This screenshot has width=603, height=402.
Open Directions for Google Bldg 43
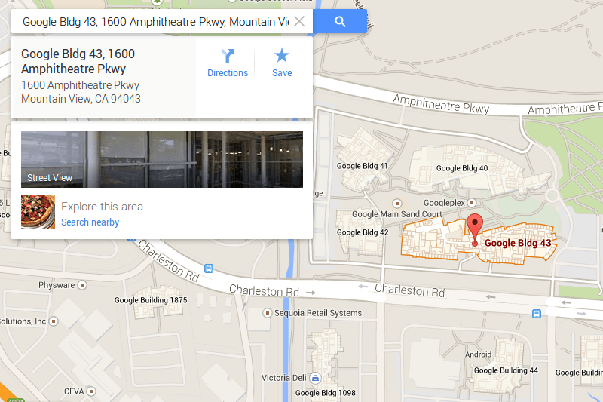(228, 63)
